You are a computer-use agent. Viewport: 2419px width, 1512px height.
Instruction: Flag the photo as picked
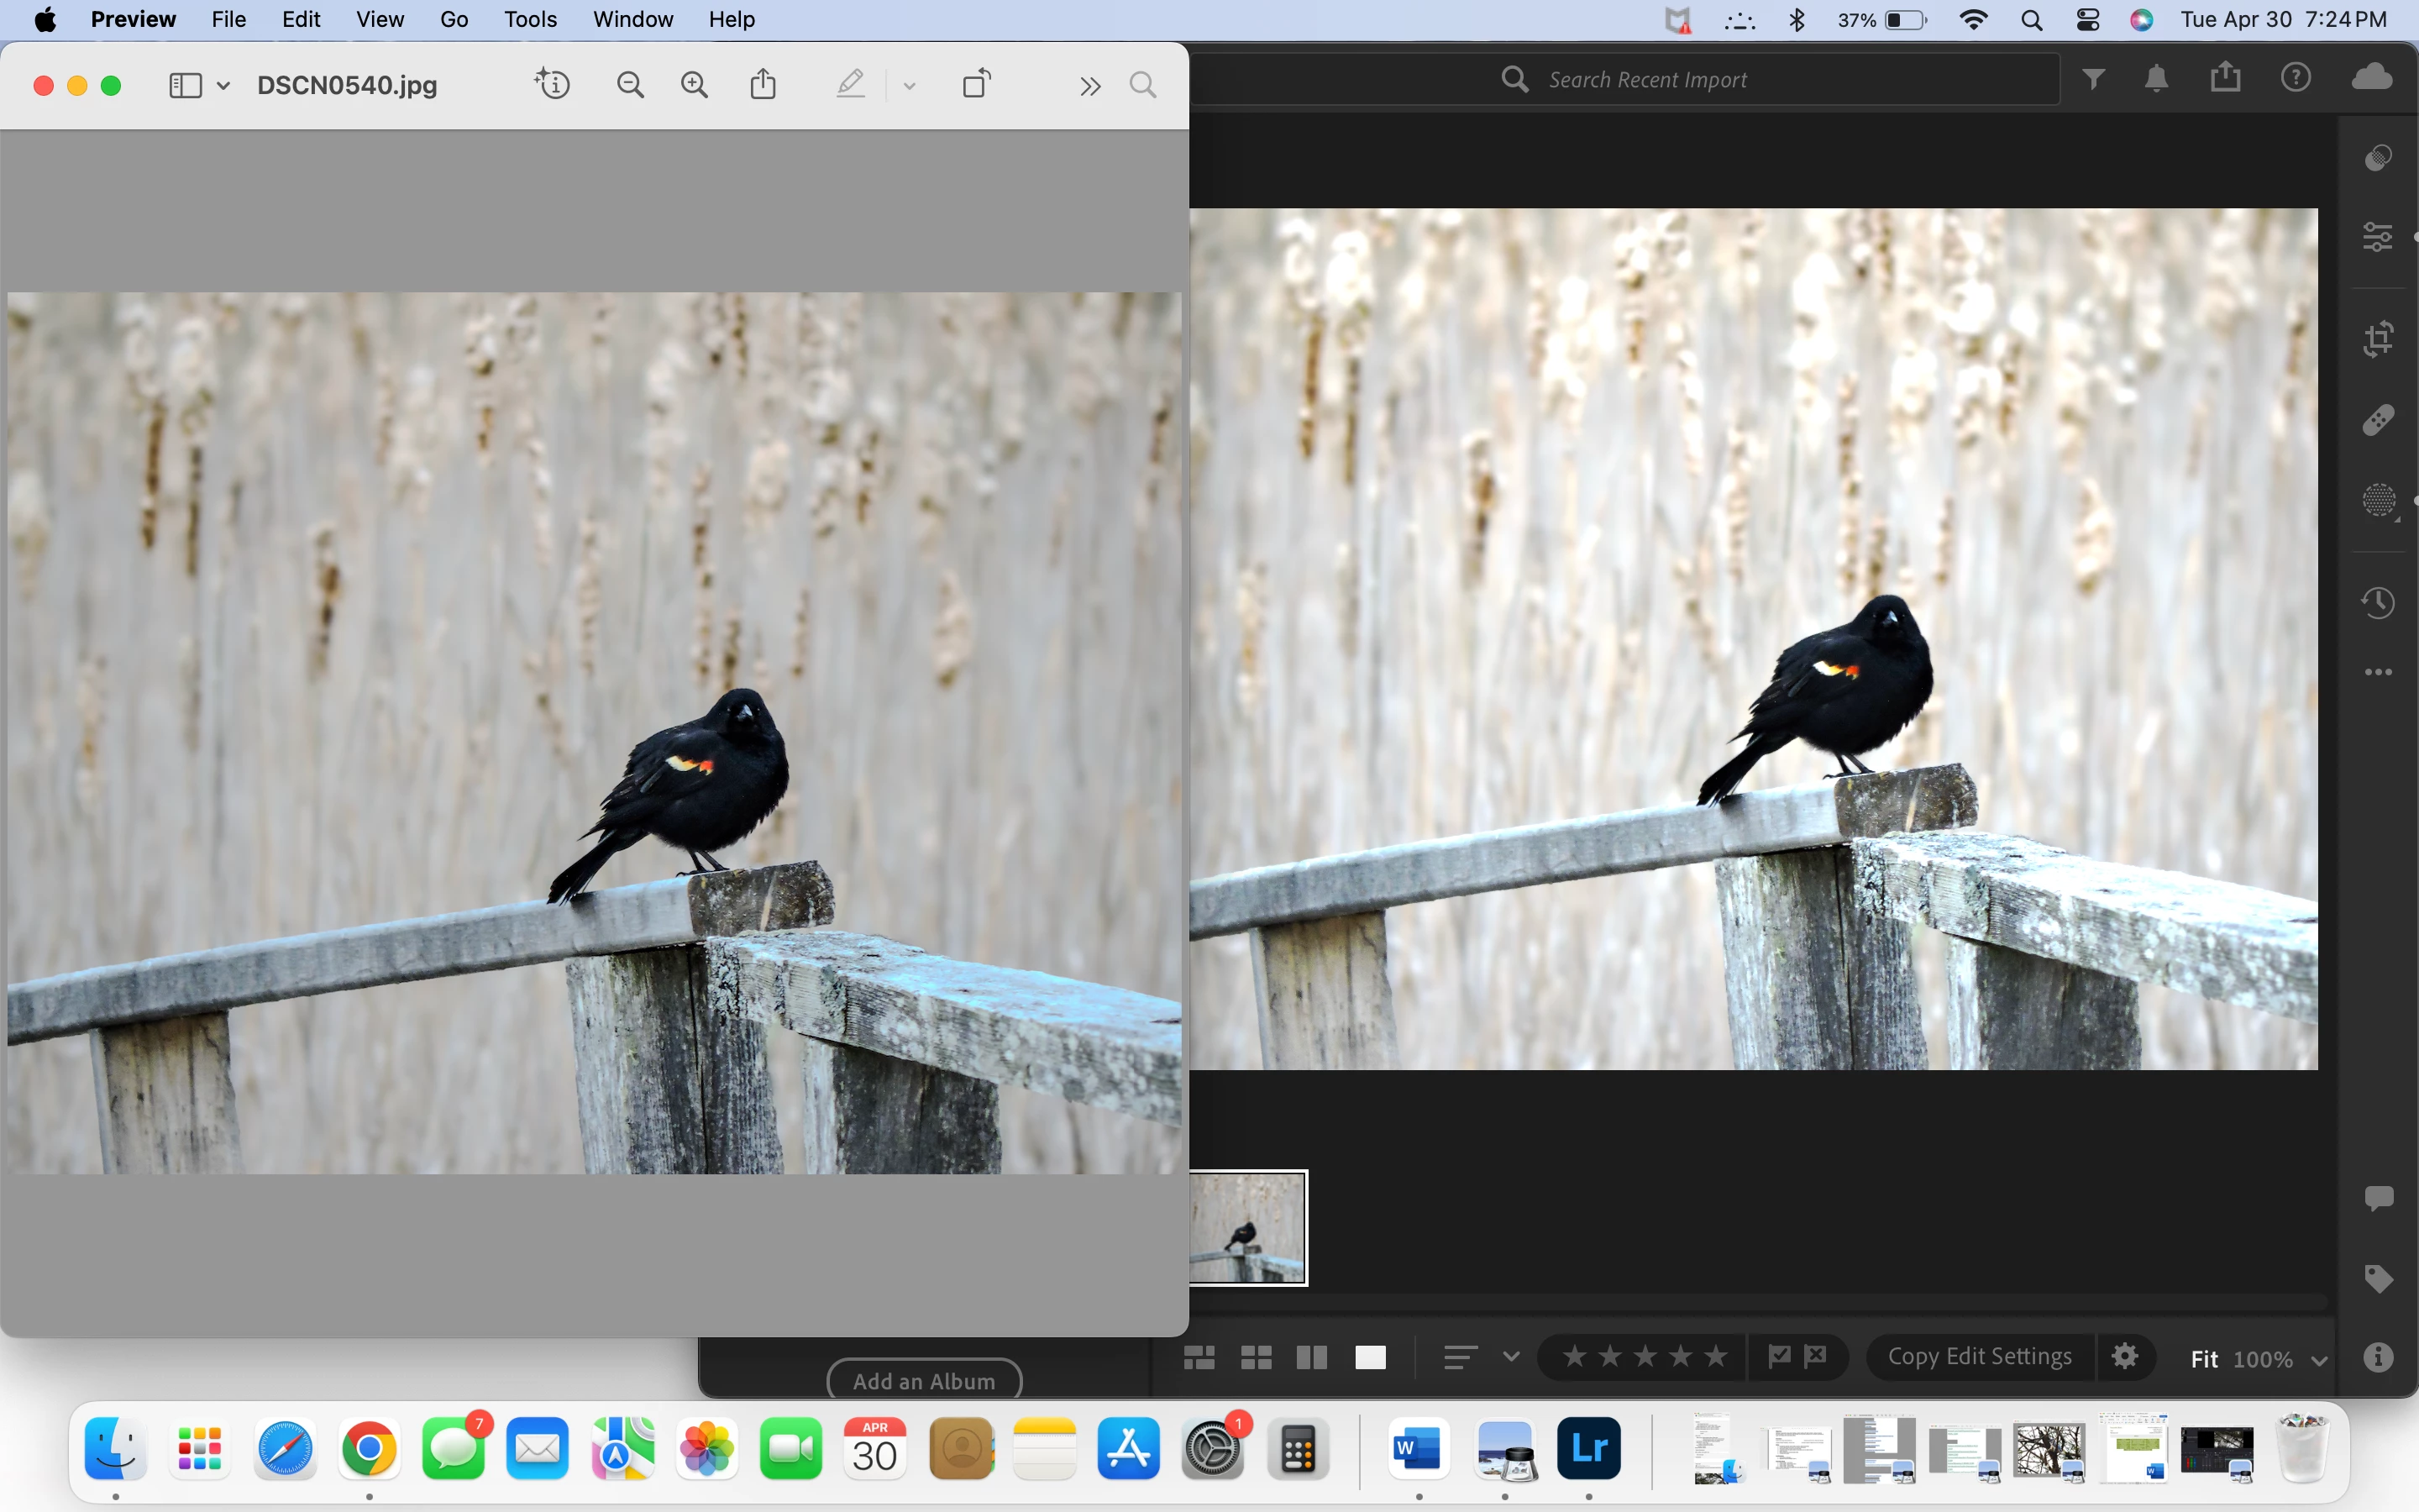(x=1779, y=1357)
